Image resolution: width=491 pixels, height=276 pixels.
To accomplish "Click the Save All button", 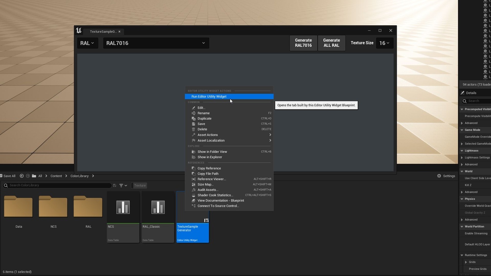I will (8, 176).
